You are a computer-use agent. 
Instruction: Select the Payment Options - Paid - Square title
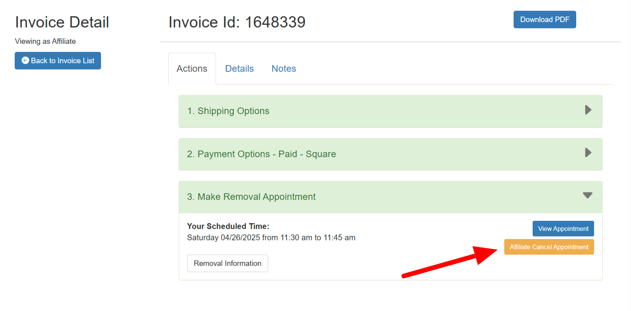click(261, 154)
